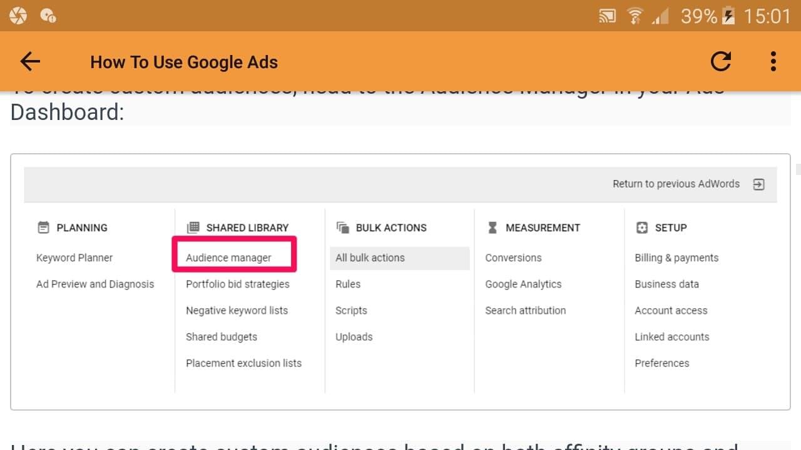The image size is (801, 450).
Task: Tap the Wi-Fi status icon
Action: click(x=636, y=16)
